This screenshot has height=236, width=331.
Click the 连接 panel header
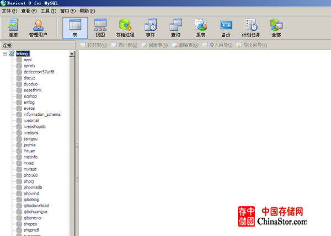(38, 45)
